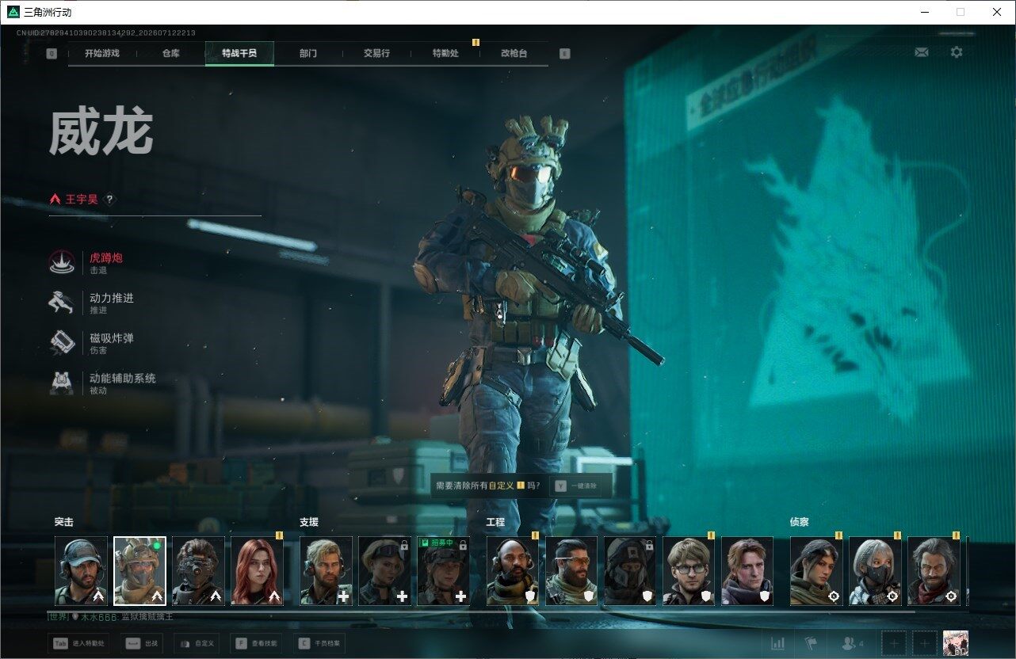Screen dimensions: 1016x659
Task: Pick the 招募中 operator portrait
Action: (443, 571)
